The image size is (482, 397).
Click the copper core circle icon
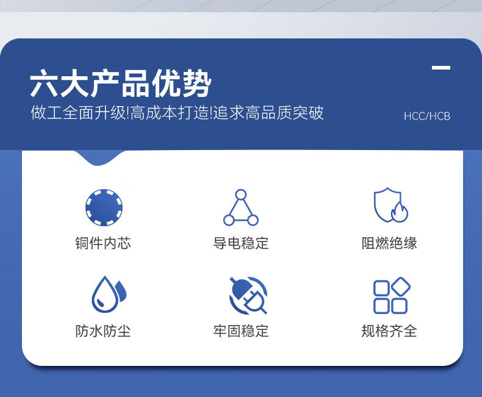pos(104,207)
